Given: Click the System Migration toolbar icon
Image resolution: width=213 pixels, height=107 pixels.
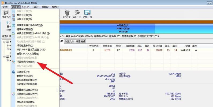Looking at the screenshot, I should [x=87, y=13].
